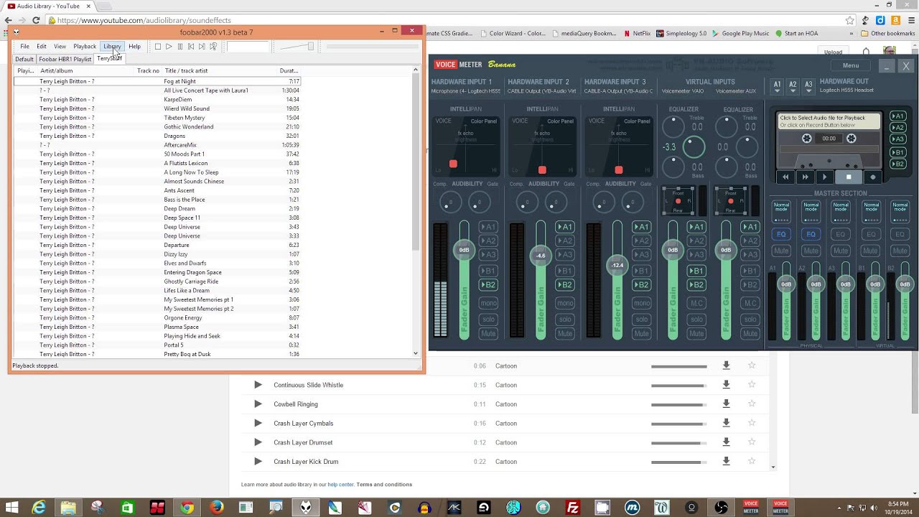Screen dimensions: 919x517
Task: Download the Continuous Slide Whistle sound
Action: pos(726,385)
